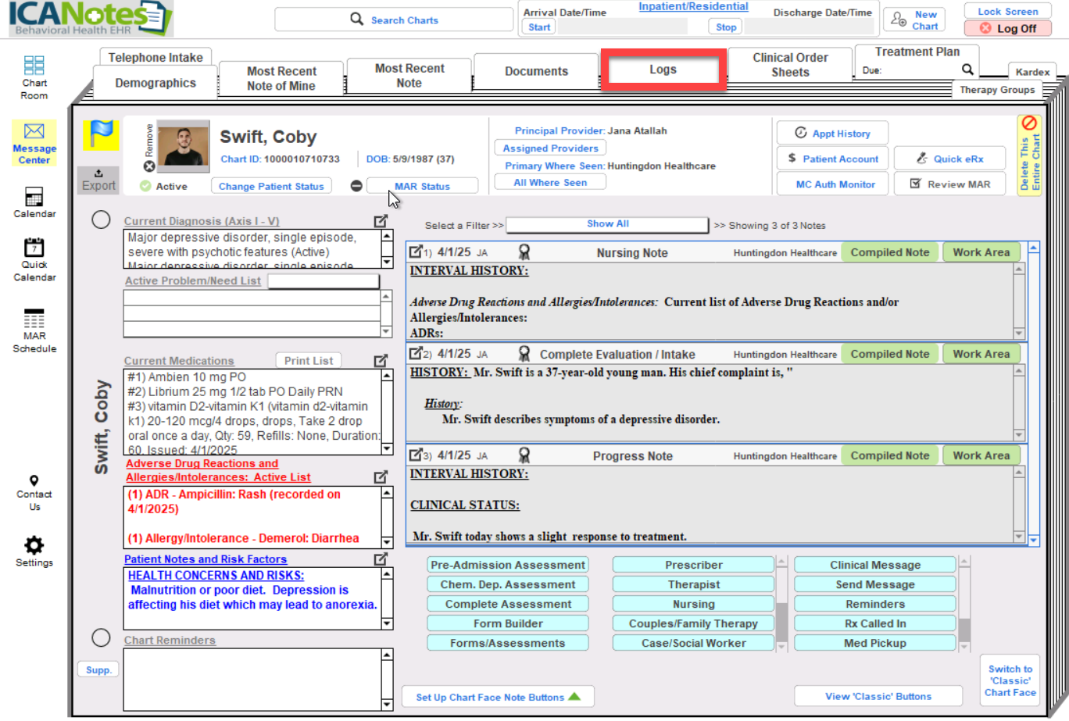Click the Settings gear icon
The image size is (1069, 721).
click(x=34, y=545)
